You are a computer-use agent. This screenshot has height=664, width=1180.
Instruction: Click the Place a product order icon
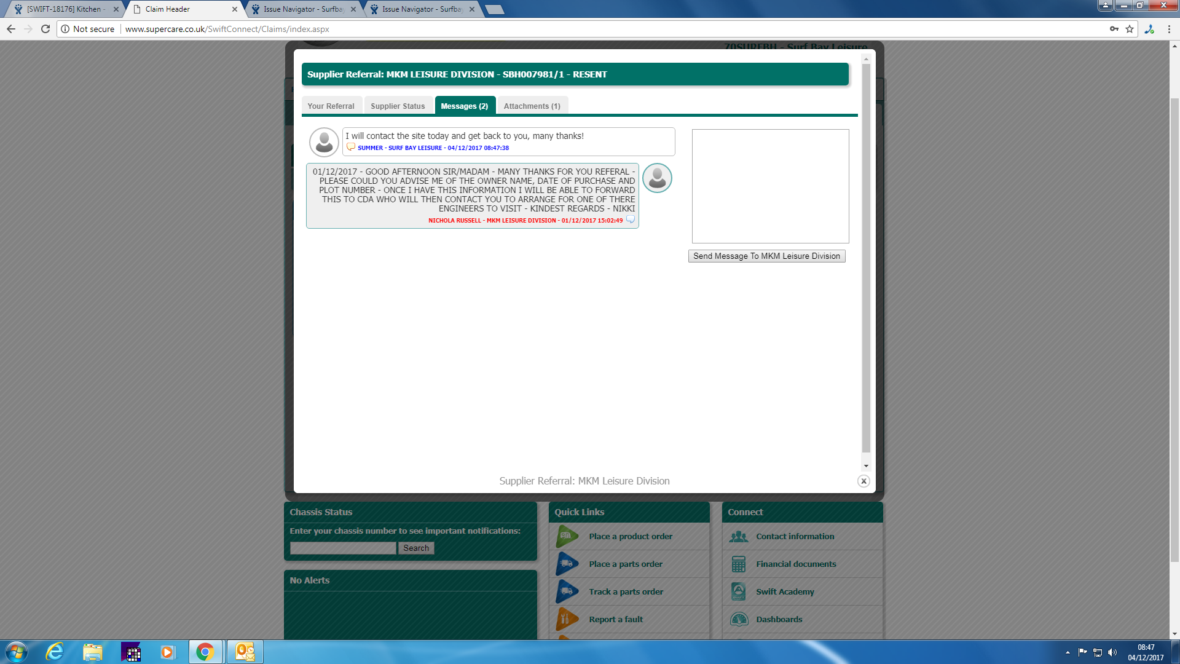coord(567,536)
